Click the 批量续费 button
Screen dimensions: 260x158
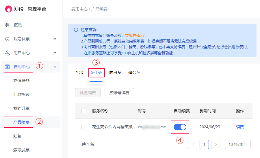pos(88,93)
